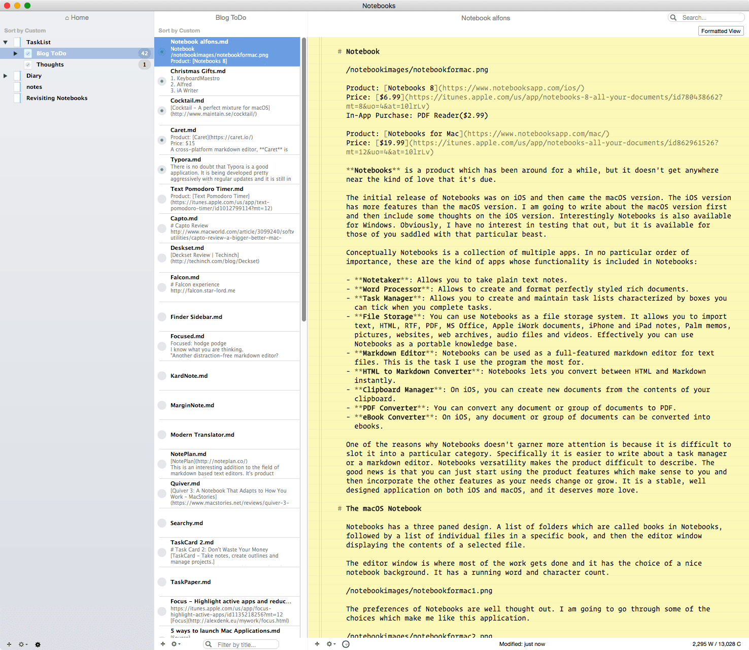Open NotePlan.md document
This screenshot has width=749, height=650.
point(227,464)
